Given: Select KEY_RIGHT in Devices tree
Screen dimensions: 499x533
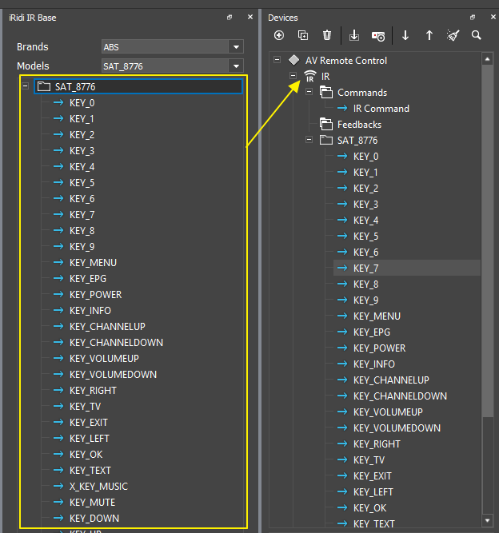Looking at the screenshot, I should point(377,444).
